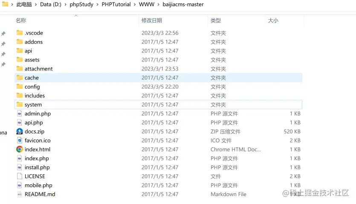Select the includes folder icon
356x204 pixels.
click(20, 96)
